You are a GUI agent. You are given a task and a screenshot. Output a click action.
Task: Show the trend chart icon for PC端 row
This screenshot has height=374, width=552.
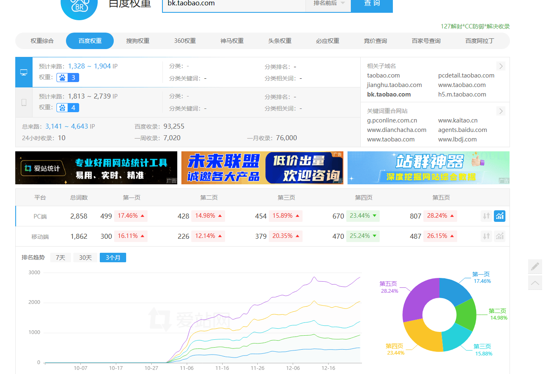tap(500, 216)
